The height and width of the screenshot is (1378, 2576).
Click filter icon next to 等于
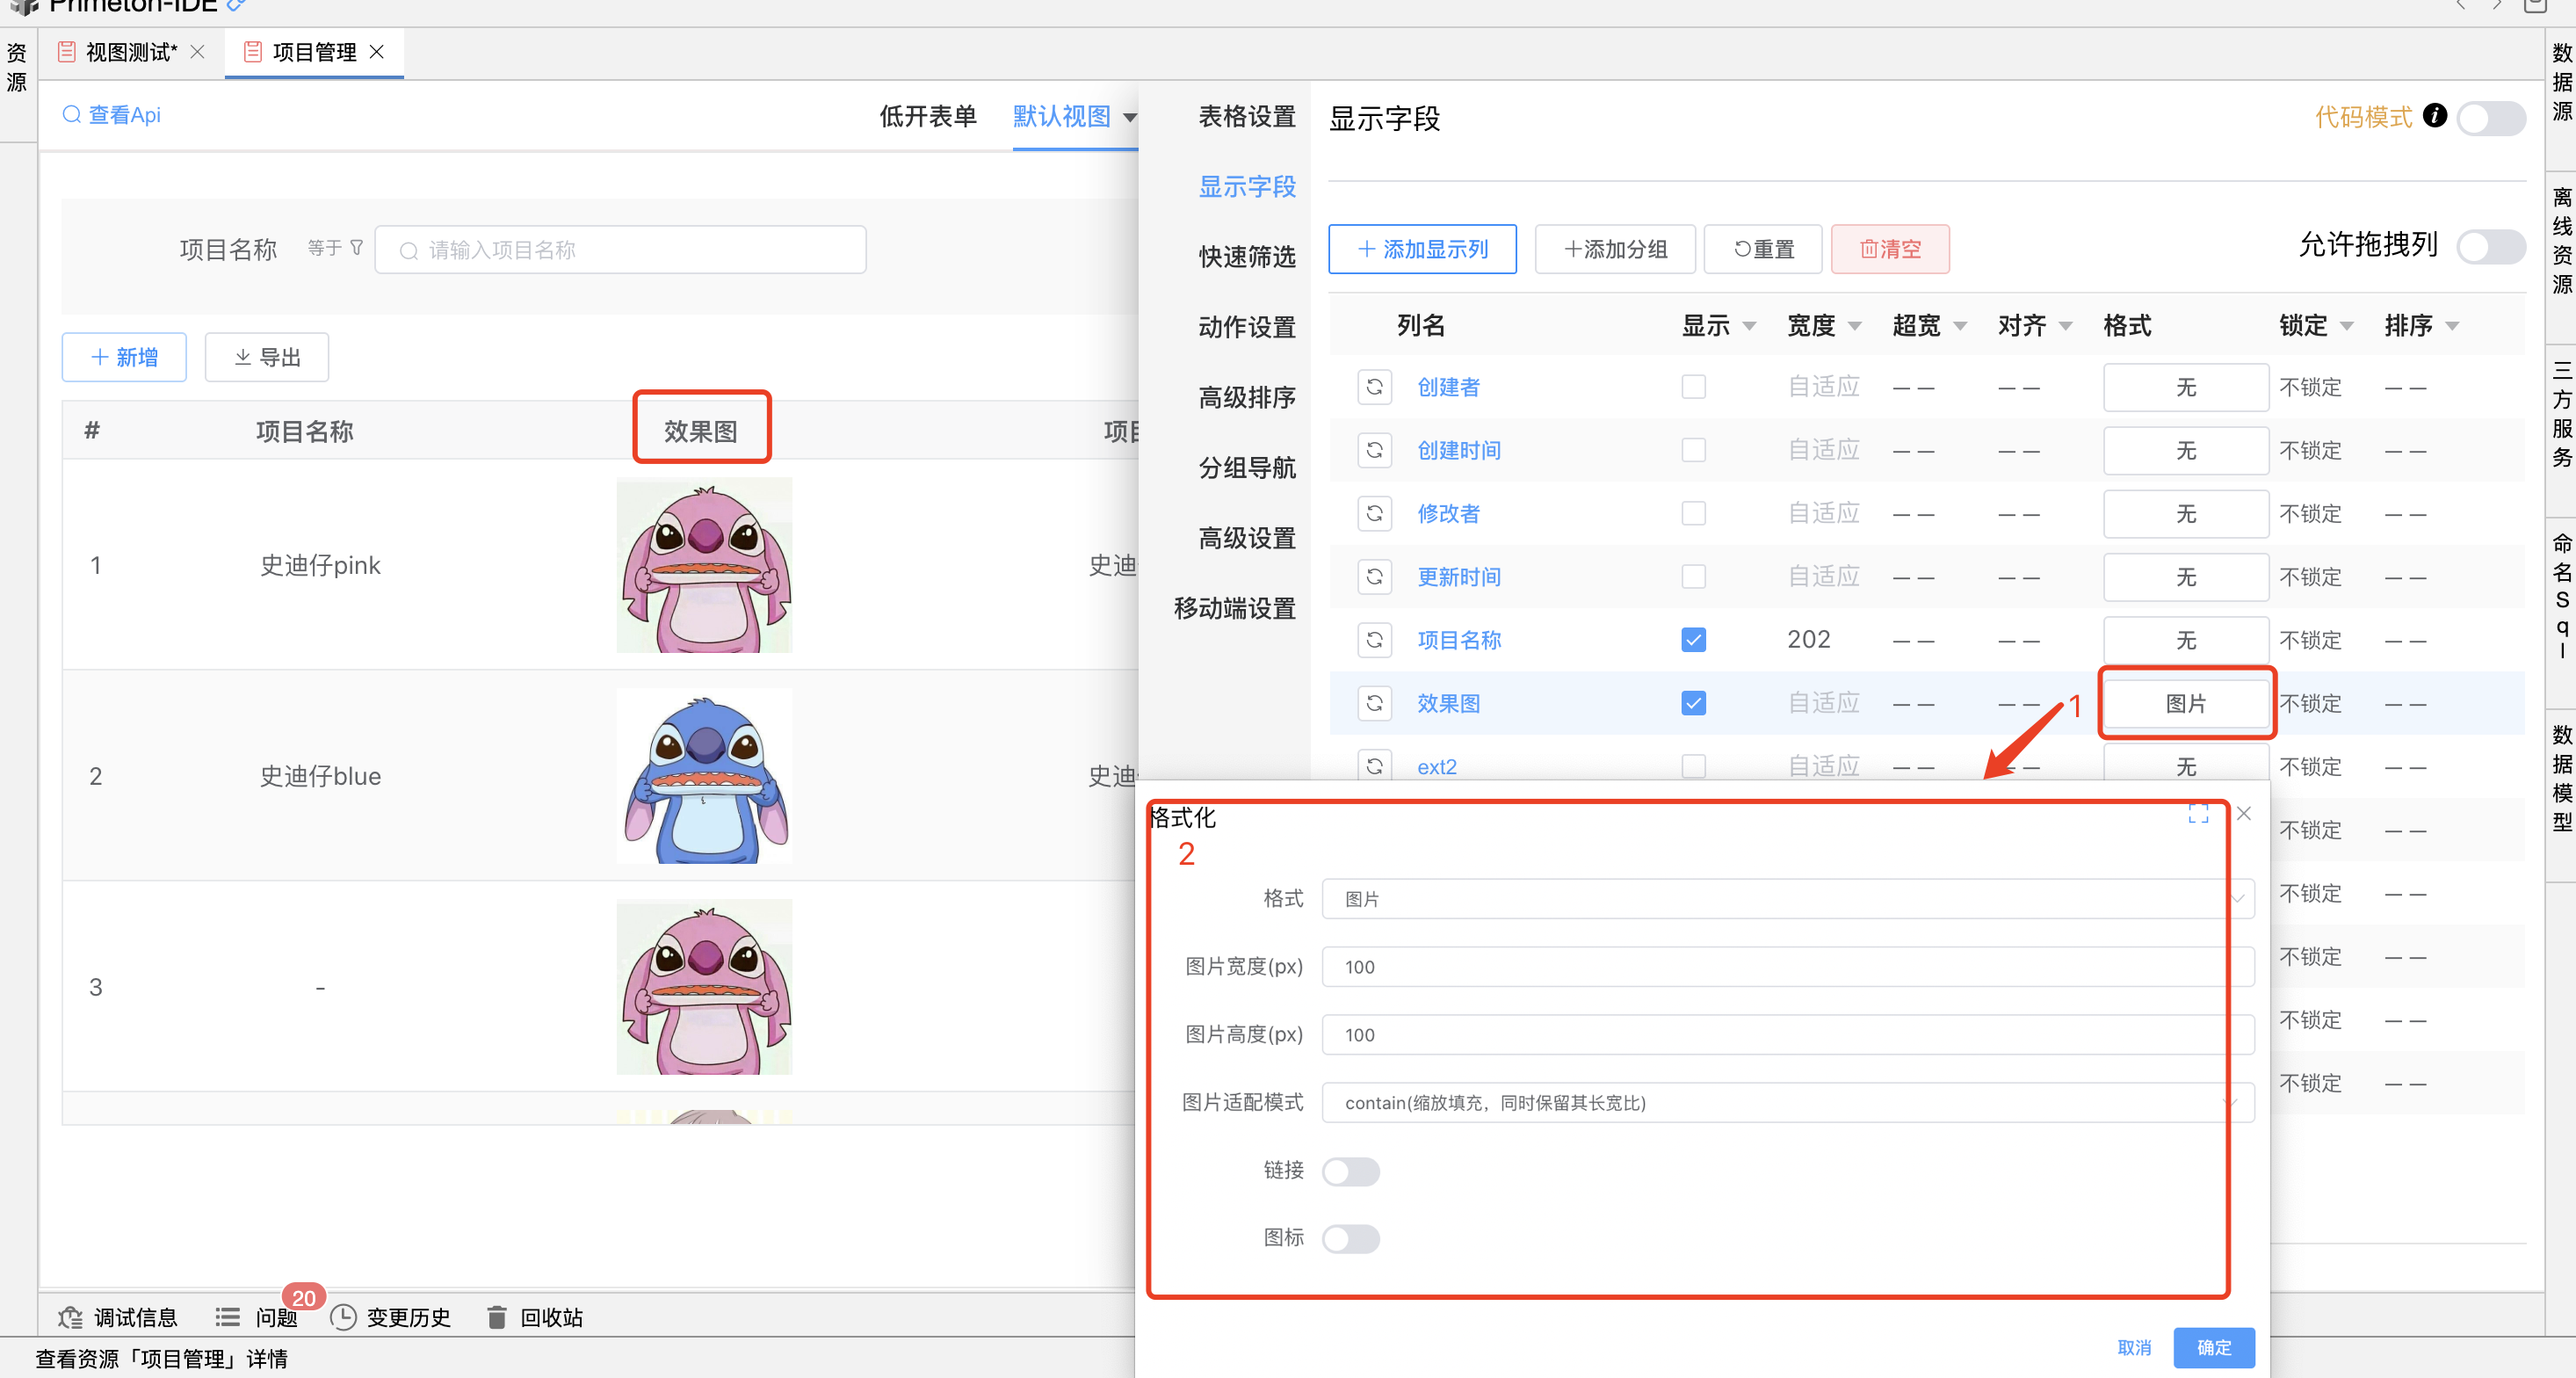point(356,248)
